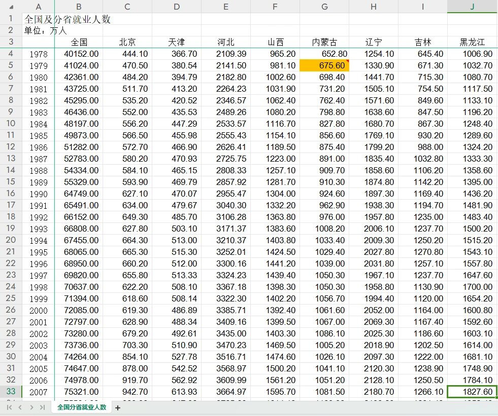Select cell with value 613.93

pos(177,392)
